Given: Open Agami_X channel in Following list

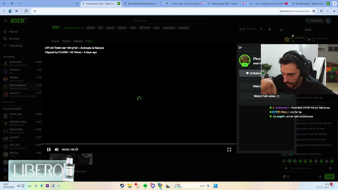Looking at the screenshot, I should 22,94.
